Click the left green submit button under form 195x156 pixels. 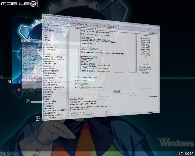(x=115, y=91)
